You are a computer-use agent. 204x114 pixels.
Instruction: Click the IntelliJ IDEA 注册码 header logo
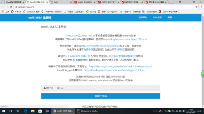coord(39,17)
